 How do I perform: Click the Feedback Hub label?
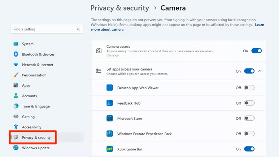(129, 103)
